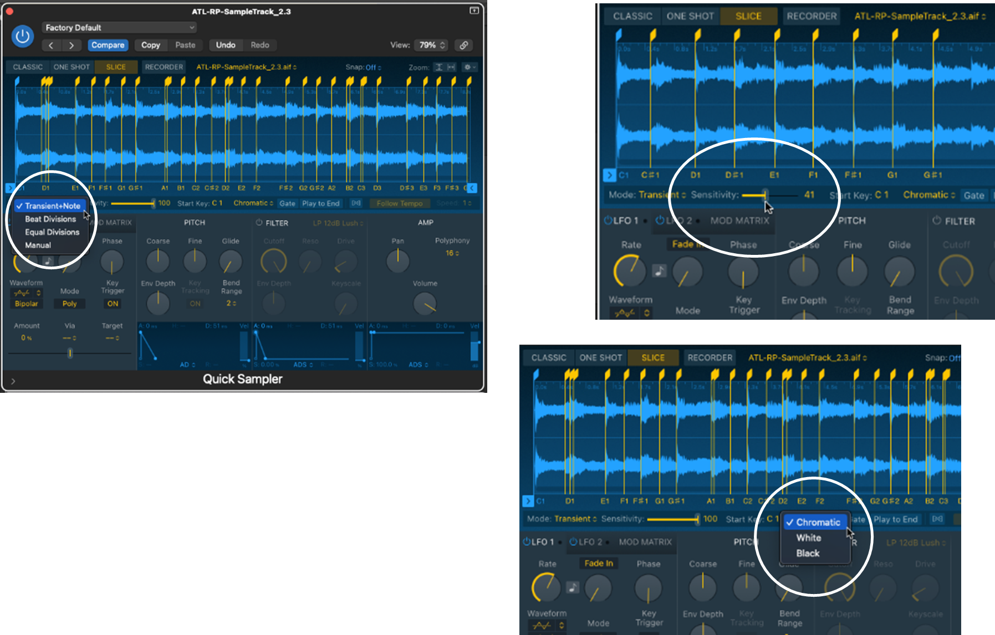The image size is (995, 635).
Task: Toggle LFO 1 power icon in top-right close-up
Action: [608, 221]
